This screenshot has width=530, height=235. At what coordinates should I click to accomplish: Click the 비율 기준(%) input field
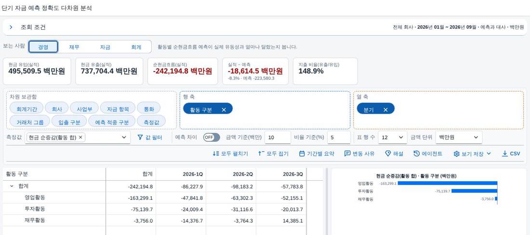pos(339,137)
